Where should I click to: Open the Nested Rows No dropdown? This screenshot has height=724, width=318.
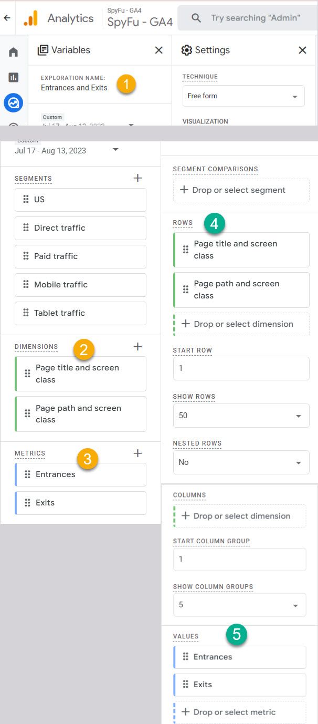[241, 462]
